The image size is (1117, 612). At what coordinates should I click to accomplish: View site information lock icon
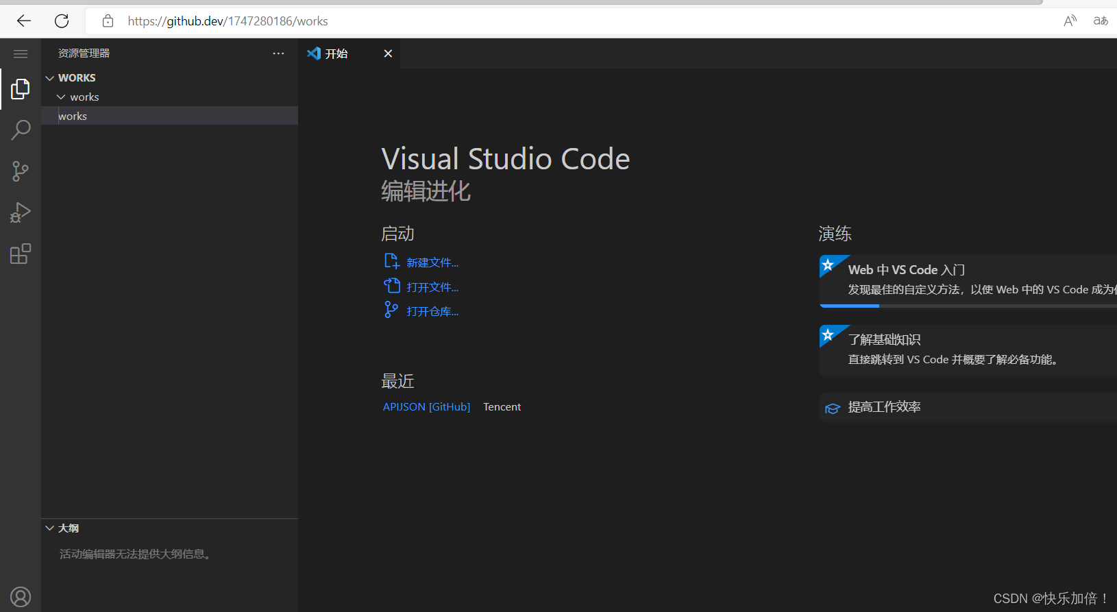point(108,21)
